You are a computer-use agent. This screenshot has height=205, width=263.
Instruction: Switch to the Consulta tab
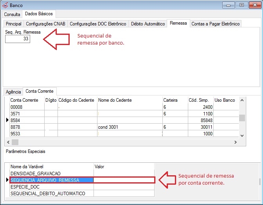click(x=12, y=14)
